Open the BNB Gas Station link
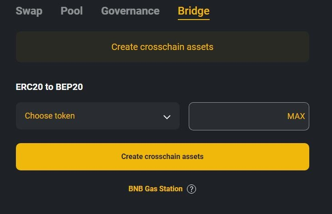Image resolution: width=332 pixels, height=214 pixels. [156, 189]
